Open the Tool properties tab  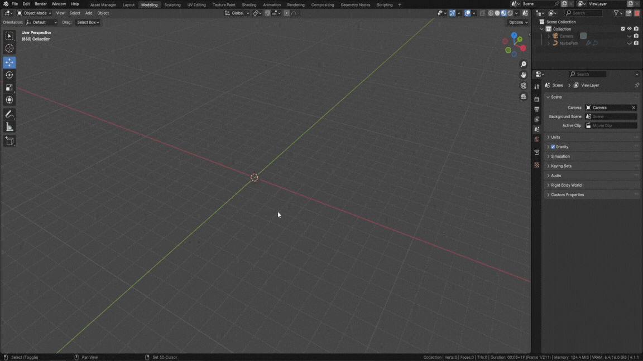(x=537, y=87)
